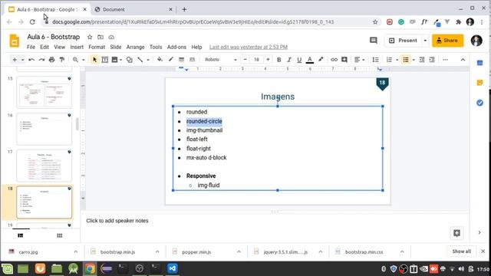Screen dimensions: 491x276
Task: Toggle underline formatting
Action: click(299, 60)
